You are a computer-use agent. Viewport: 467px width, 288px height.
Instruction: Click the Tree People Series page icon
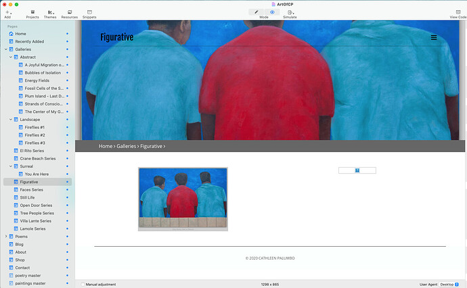[x=16, y=213]
